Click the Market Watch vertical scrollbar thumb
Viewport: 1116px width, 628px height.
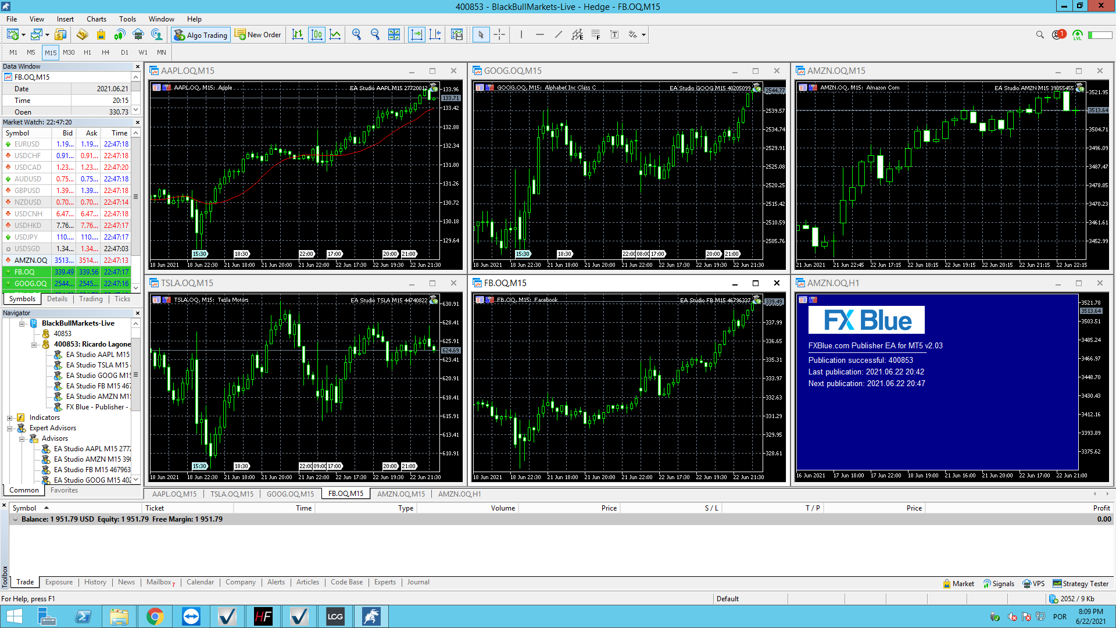(136, 197)
